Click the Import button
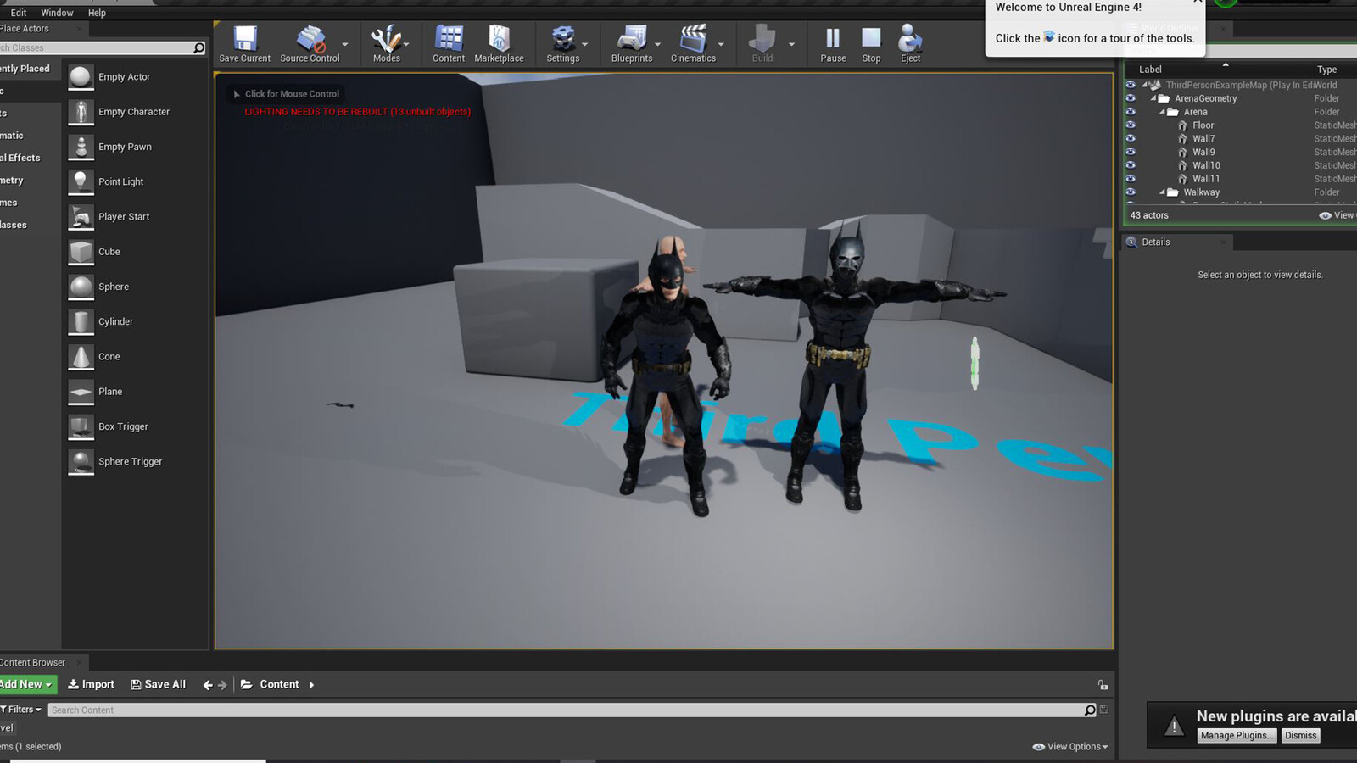 point(91,684)
